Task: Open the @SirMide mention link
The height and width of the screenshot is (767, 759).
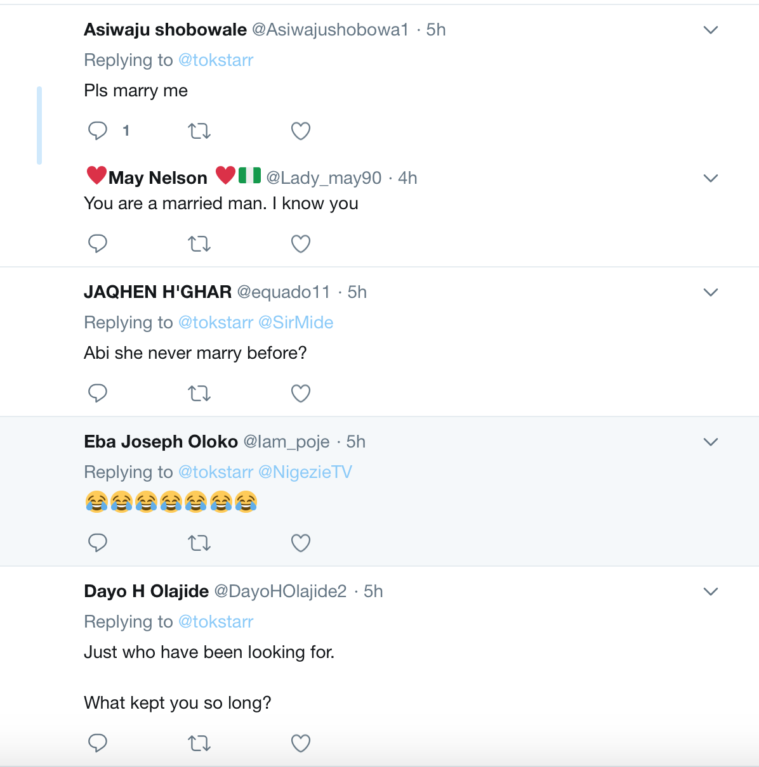Action: [x=296, y=323]
